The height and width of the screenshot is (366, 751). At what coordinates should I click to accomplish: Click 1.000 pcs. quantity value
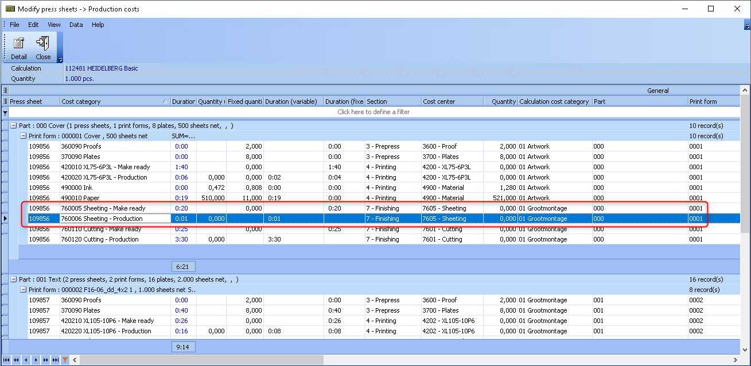[x=80, y=79]
